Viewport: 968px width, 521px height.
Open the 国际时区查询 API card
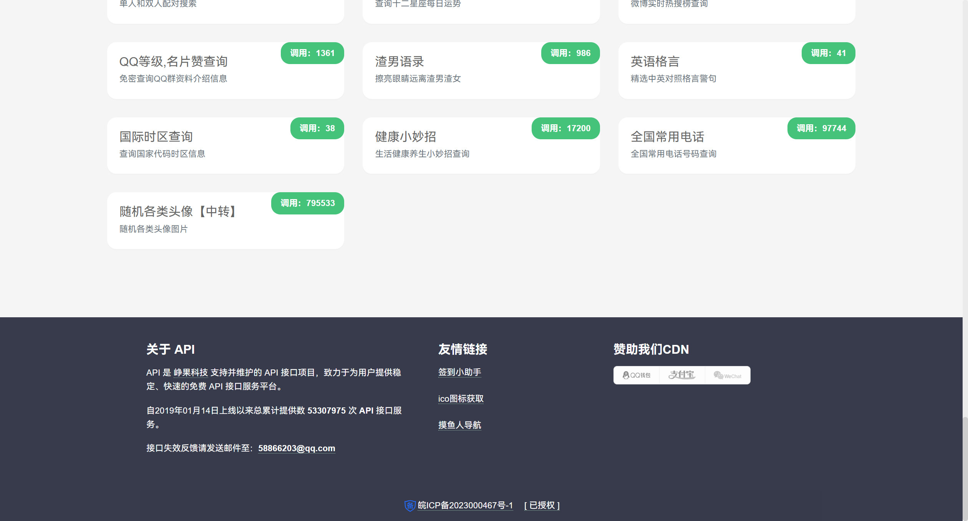tap(225, 146)
